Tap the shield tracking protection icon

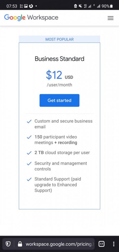8,244
